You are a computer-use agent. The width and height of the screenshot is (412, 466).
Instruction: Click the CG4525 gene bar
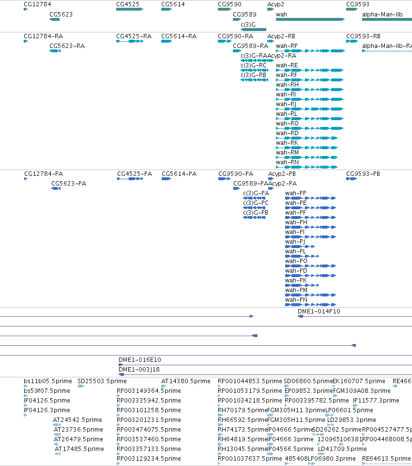[130, 9]
